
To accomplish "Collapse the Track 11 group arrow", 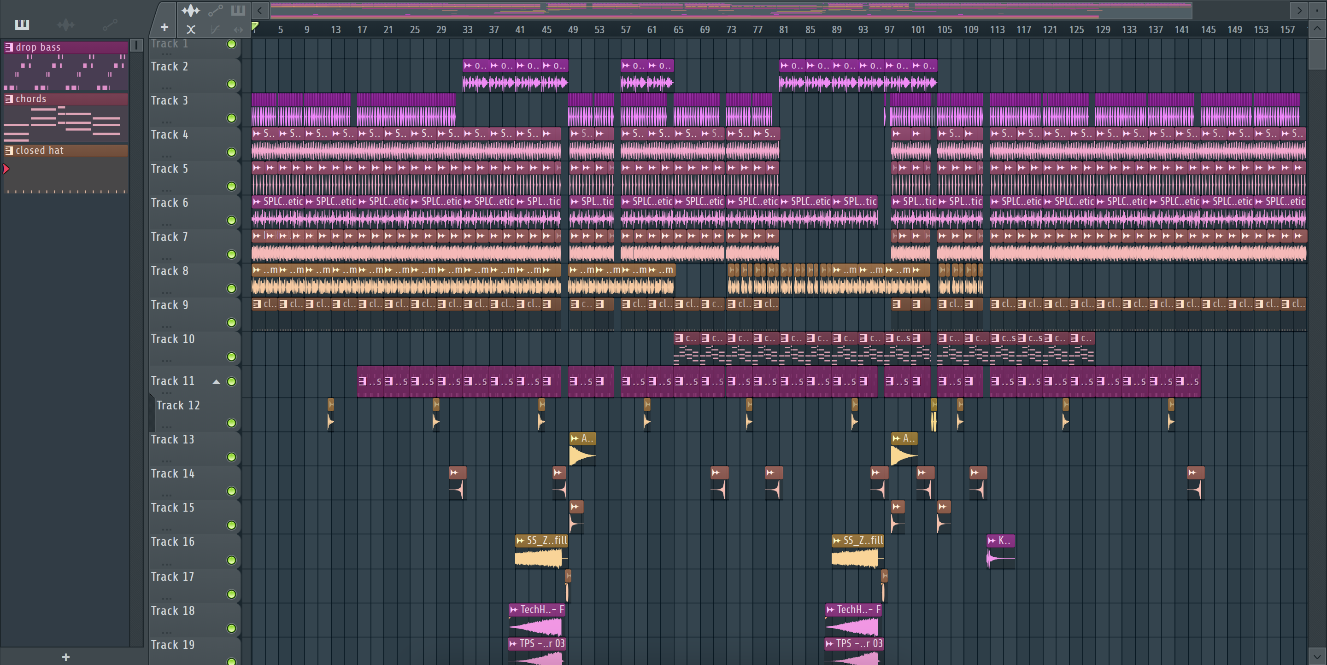I will (217, 382).
